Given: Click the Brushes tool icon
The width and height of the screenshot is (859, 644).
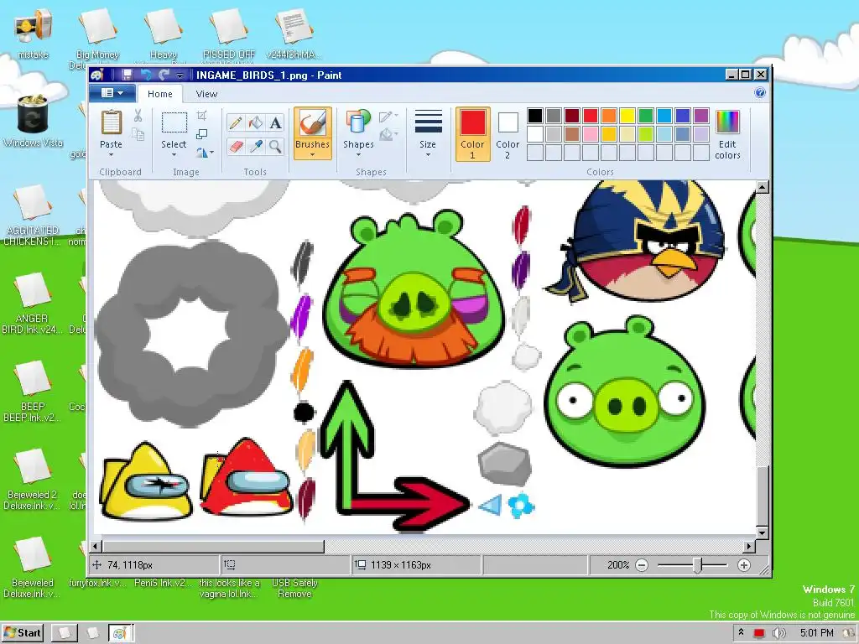Looking at the screenshot, I should [x=312, y=122].
